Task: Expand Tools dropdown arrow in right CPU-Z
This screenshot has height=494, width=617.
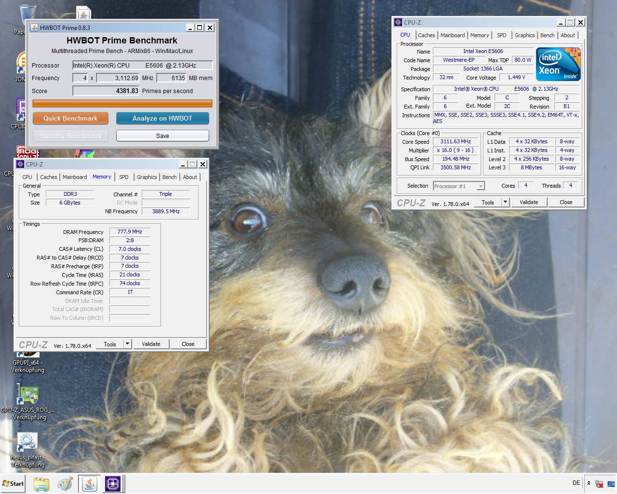Action: (x=506, y=202)
